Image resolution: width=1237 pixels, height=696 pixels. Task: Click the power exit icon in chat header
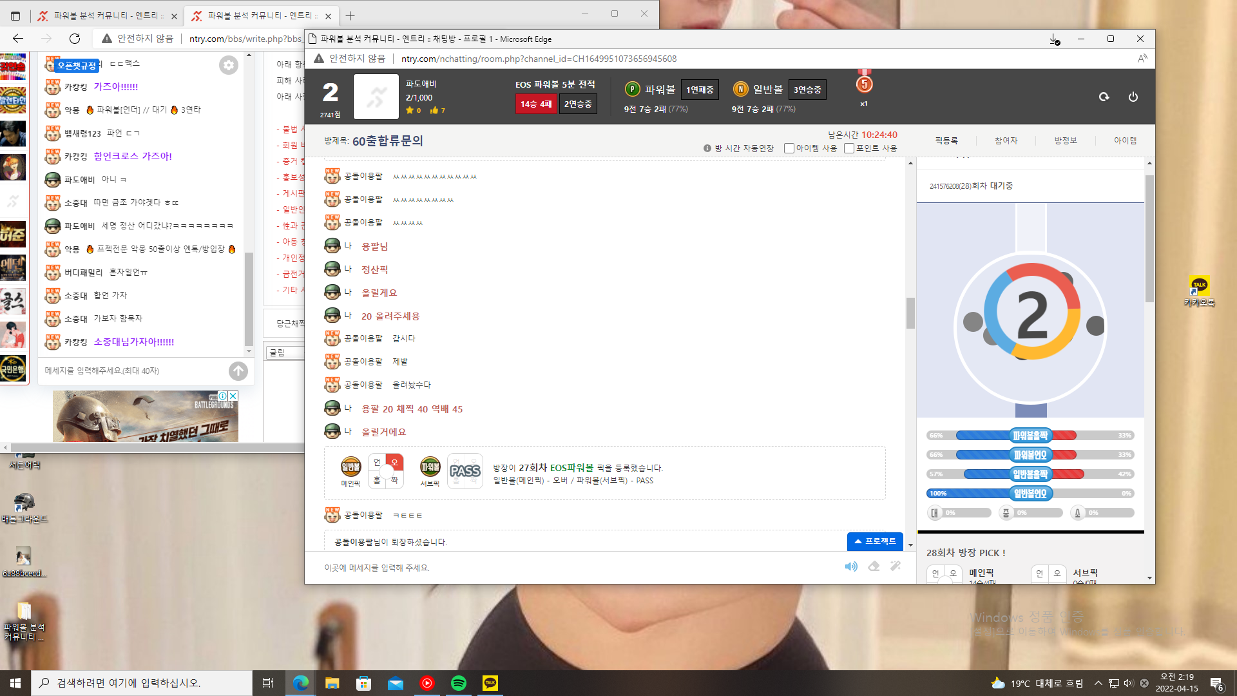(1133, 97)
